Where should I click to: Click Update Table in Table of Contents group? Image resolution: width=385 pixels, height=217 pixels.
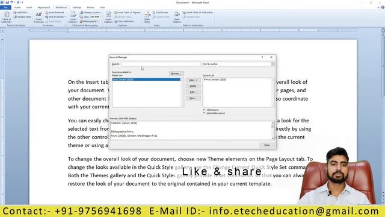(22, 17)
